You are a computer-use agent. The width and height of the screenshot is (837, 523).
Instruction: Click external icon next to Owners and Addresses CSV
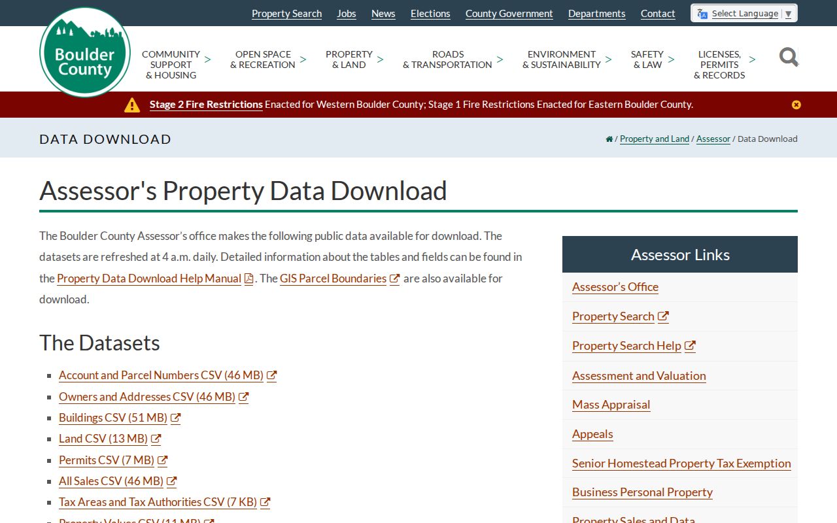pos(243,397)
